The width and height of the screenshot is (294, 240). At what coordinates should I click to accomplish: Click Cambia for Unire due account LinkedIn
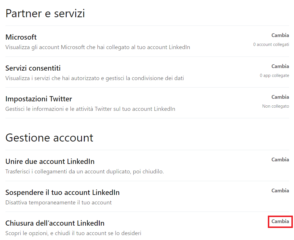click(x=280, y=160)
